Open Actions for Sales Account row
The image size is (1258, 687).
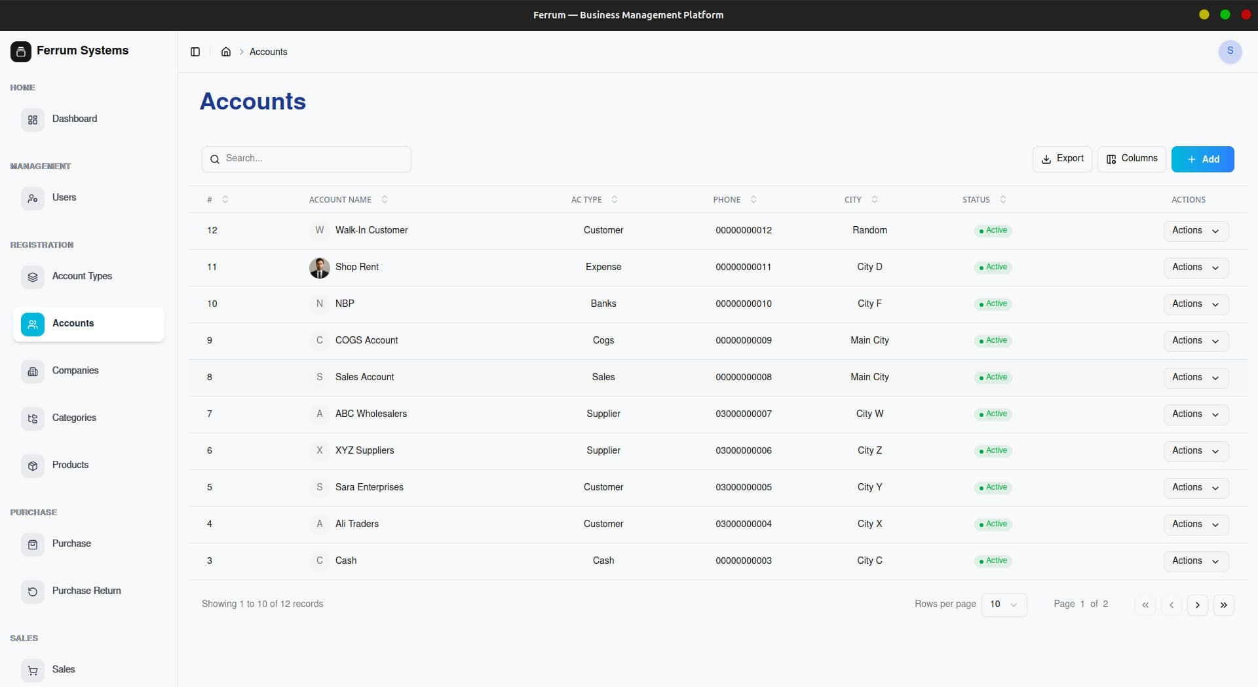pos(1196,378)
